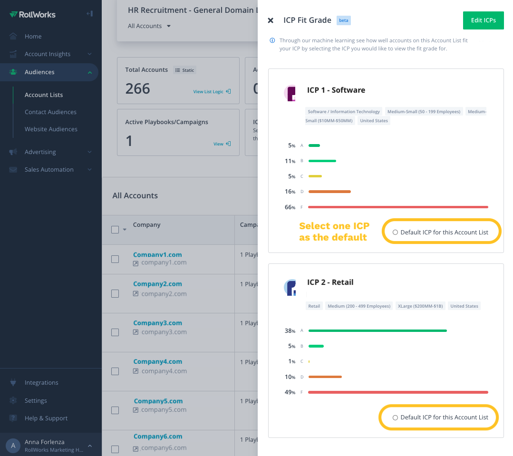
Task: Select Default ICP for ICP 1 - Software
Action: coord(395,232)
